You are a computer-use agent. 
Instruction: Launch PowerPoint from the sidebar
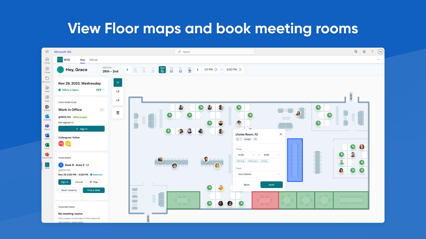click(47, 156)
